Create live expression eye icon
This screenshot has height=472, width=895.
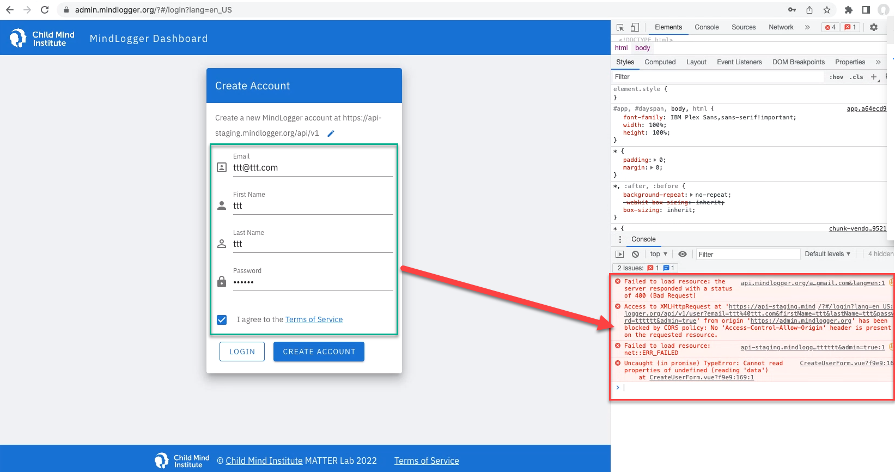tap(683, 254)
